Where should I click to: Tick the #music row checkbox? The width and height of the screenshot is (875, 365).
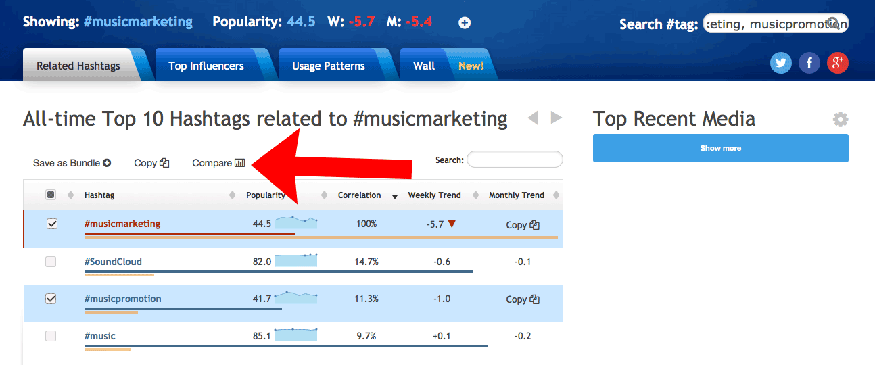(x=51, y=336)
